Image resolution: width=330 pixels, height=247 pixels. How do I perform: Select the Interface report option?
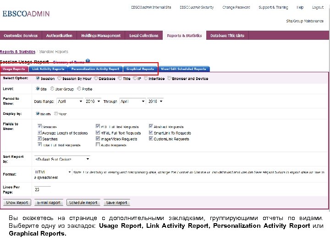pos(146,78)
